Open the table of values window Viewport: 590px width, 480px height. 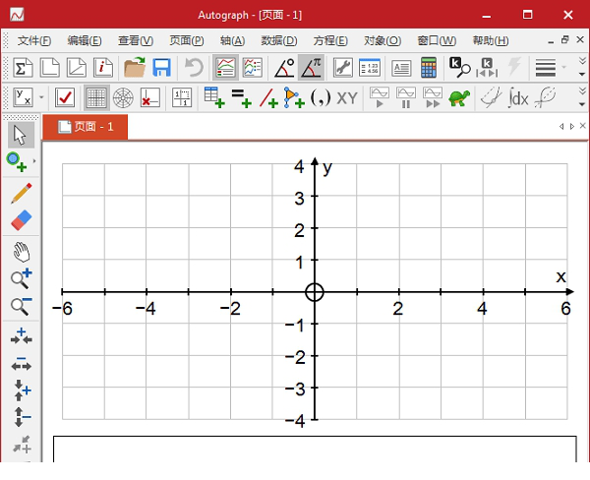pos(370,68)
